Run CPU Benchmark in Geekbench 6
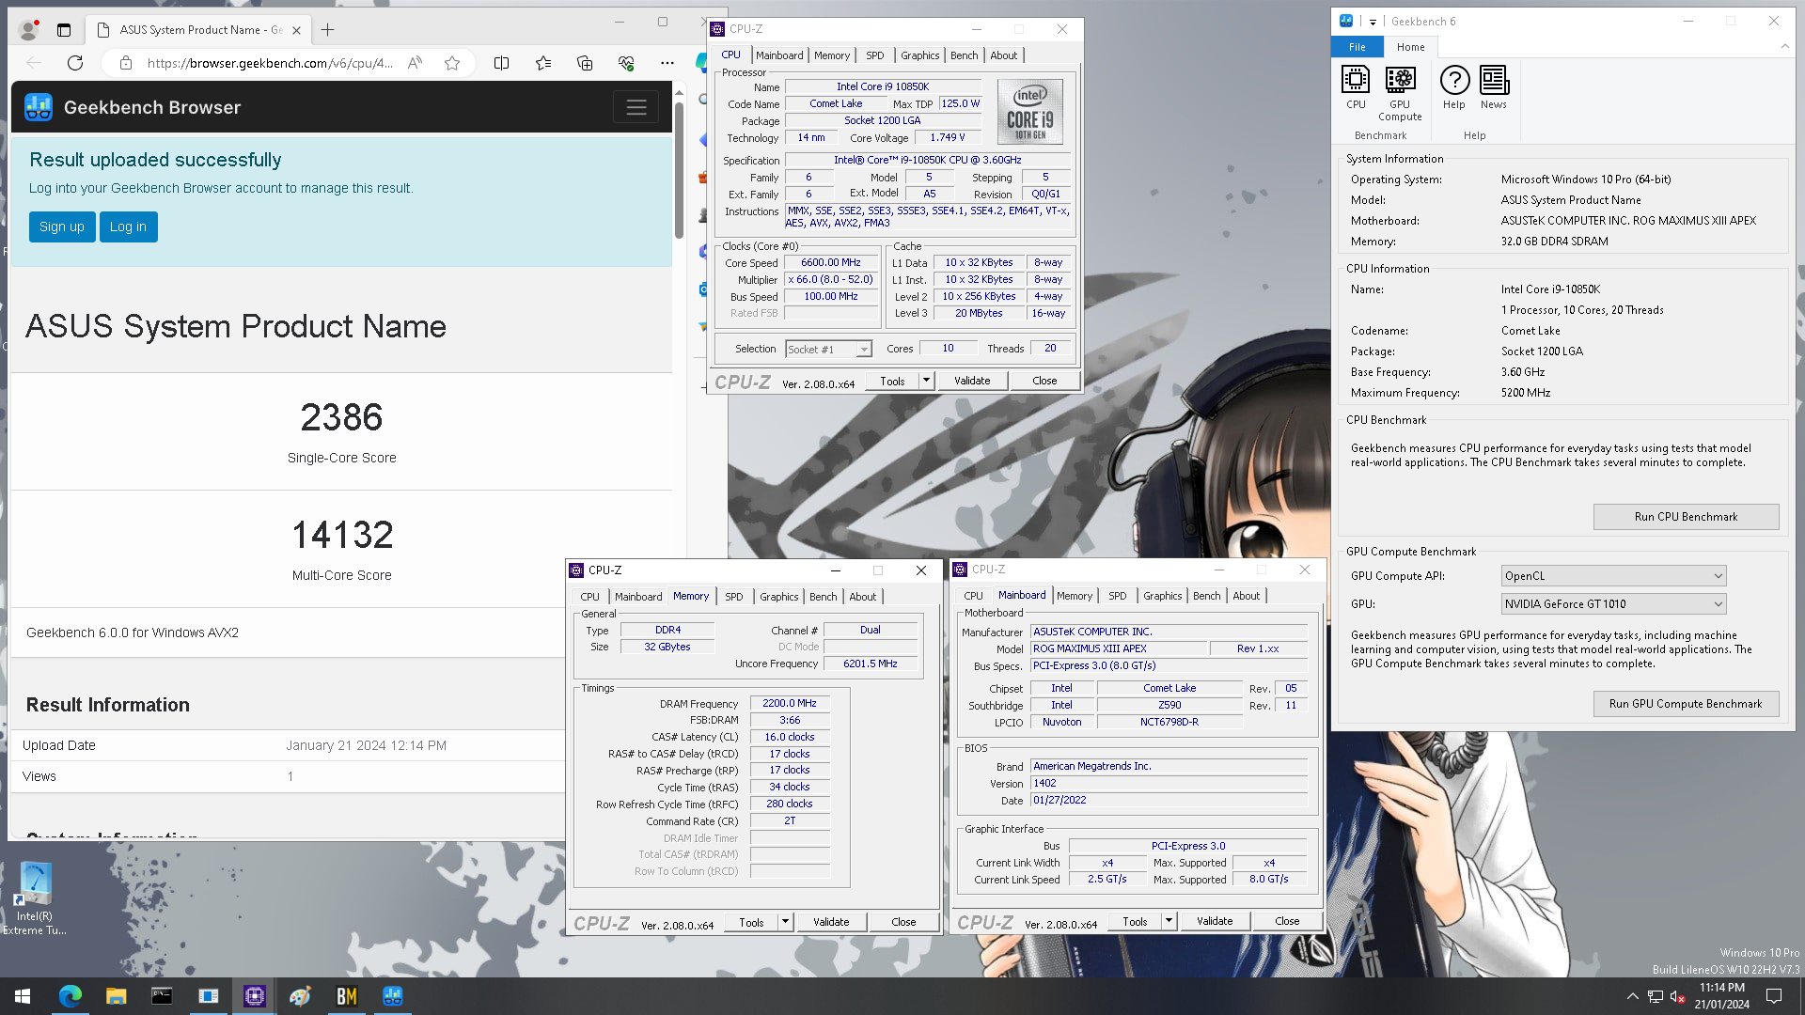The height and width of the screenshot is (1015, 1805). click(1686, 517)
